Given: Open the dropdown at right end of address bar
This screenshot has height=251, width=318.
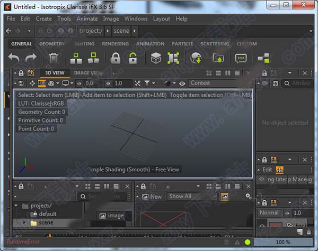Looking at the screenshot, I should [311, 31].
